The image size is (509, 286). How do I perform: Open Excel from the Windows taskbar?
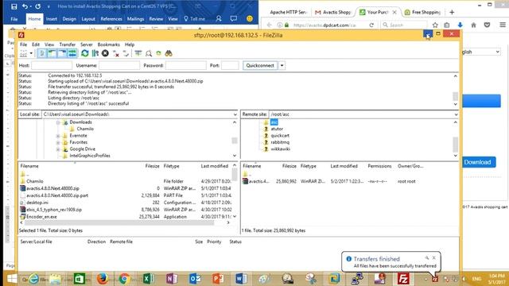pyautogui.click(x=149, y=279)
